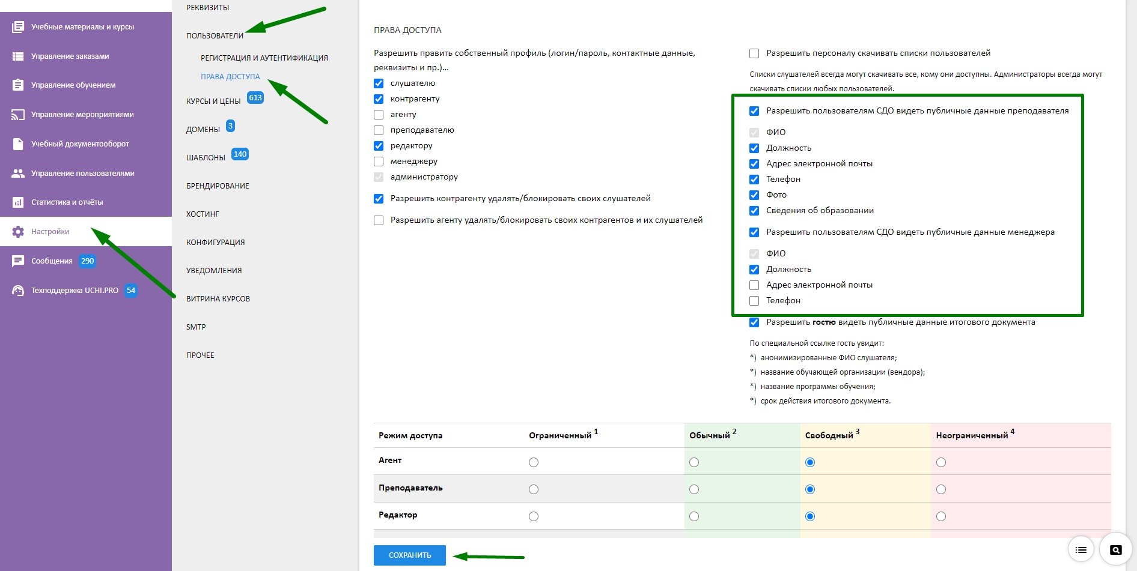Image resolution: width=1137 pixels, height=571 pixels.
Task: Click the 613 courses counter badge
Action: (x=255, y=98)
